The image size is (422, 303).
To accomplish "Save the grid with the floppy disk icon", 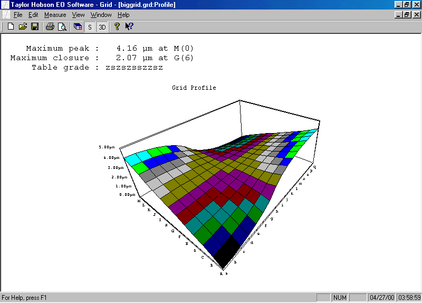I will (x=34, y=26).
